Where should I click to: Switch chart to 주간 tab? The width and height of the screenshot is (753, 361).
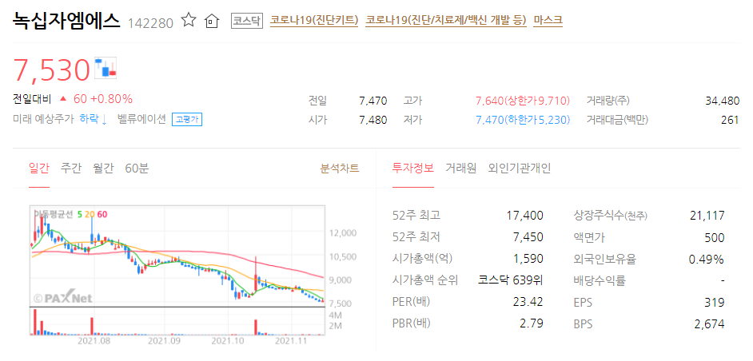pyautogui.click(x=71, y=168)
